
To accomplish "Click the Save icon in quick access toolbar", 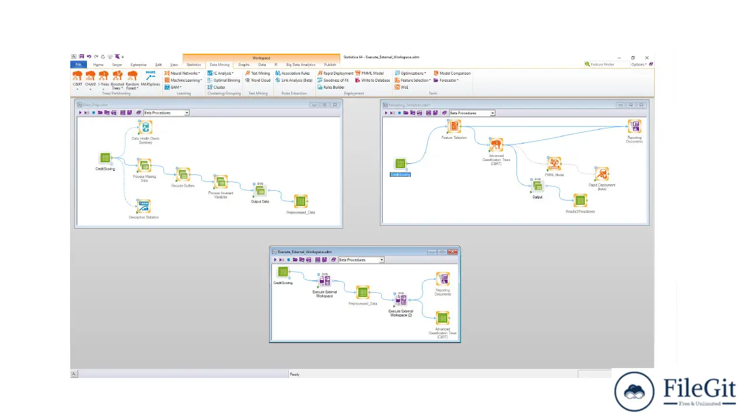I will (82, 57).
